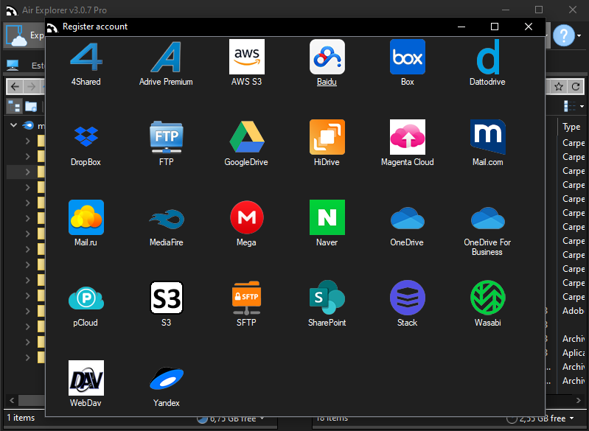Refresh the right pane listing
The height and width of the screenshot is (431, 589).
[576, 87]
